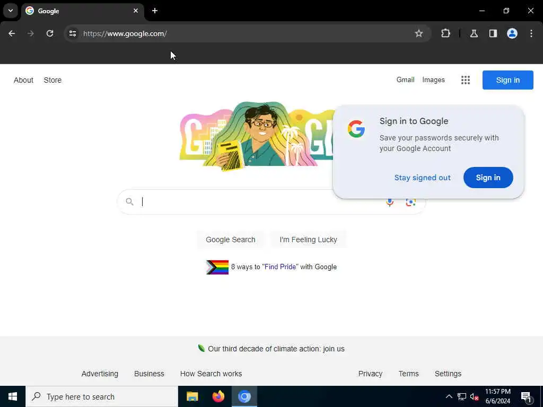Click the muted volume tray icon

[x=475, y=396]
